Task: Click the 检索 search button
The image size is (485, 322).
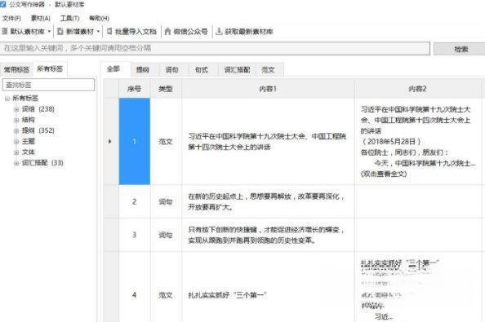Action: [x=460, y=49]
